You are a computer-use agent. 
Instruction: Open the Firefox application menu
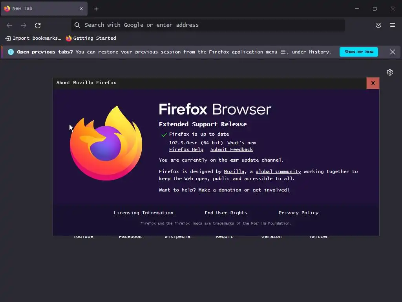tap(393, 25)
